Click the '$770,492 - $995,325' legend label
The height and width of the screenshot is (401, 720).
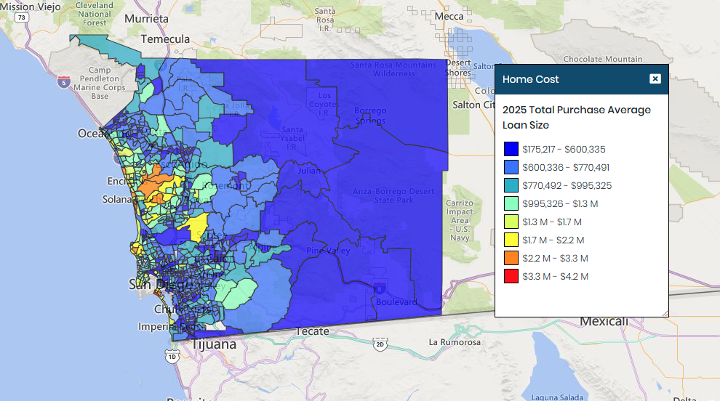tap(567, 186)
